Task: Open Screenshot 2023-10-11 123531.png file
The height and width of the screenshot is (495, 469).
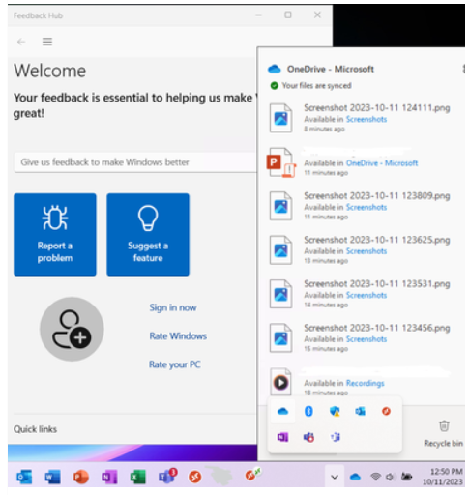Action: click(x=377, y=284)
